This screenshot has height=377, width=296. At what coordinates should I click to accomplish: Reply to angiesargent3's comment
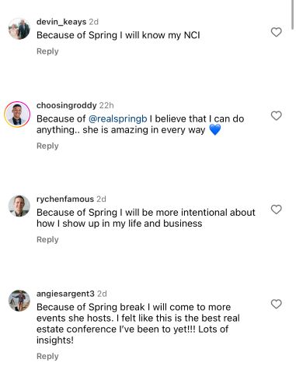47,356
